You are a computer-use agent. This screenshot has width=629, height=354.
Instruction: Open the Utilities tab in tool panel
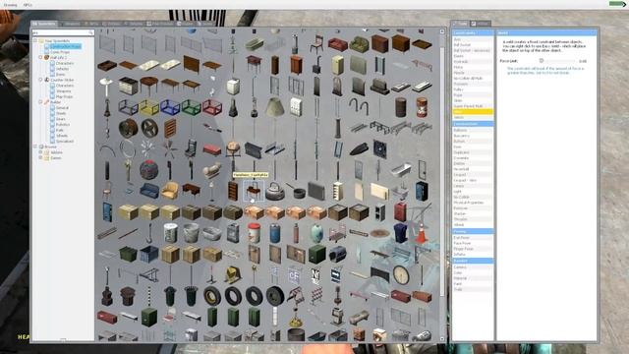pyautogui.click(x=481, y=24)
